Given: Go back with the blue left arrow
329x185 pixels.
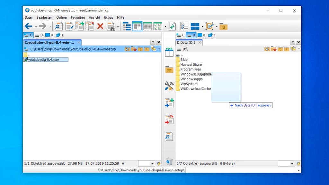Looking at the screenshot, I should (x=29, y=26).
